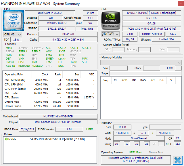Click the 1.2377 V VID value
This screenshot has width=184, height=166.
tap(89, 98)
